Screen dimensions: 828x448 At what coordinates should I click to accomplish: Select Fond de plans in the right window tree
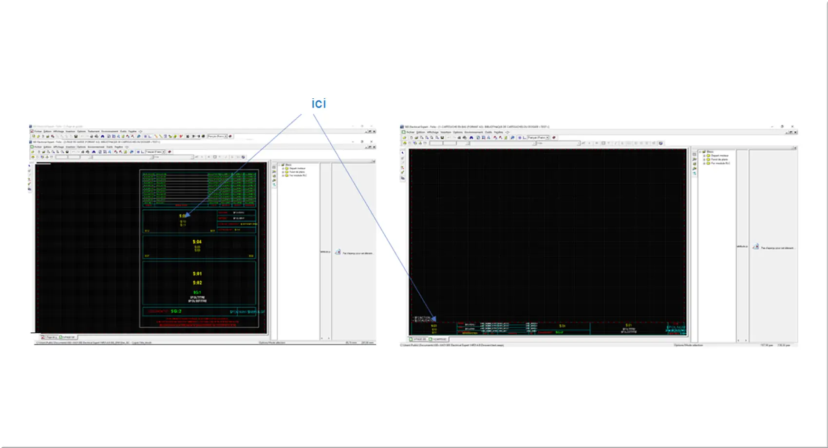click(719, 160)
